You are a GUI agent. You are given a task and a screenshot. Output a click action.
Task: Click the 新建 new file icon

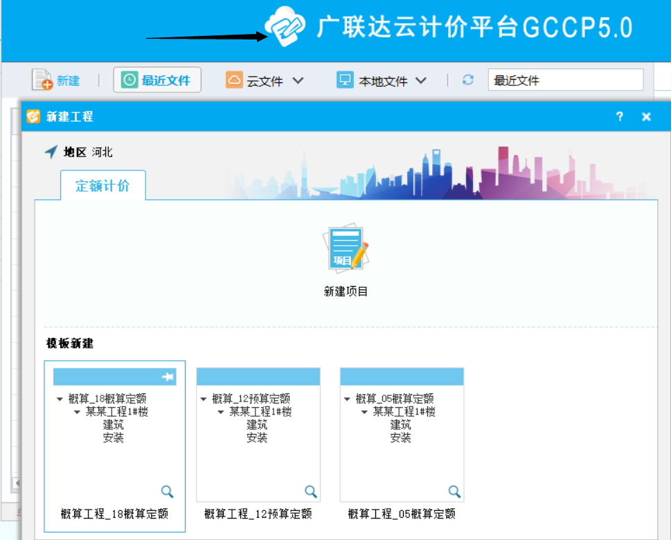(42, 80)
